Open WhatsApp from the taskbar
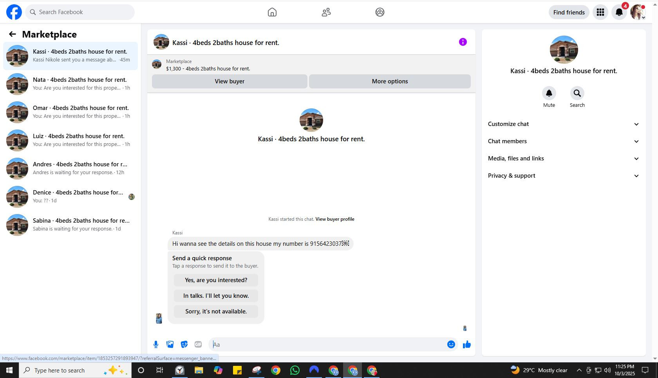Viewport: 658px width, 378px height. tap(295, 370)
